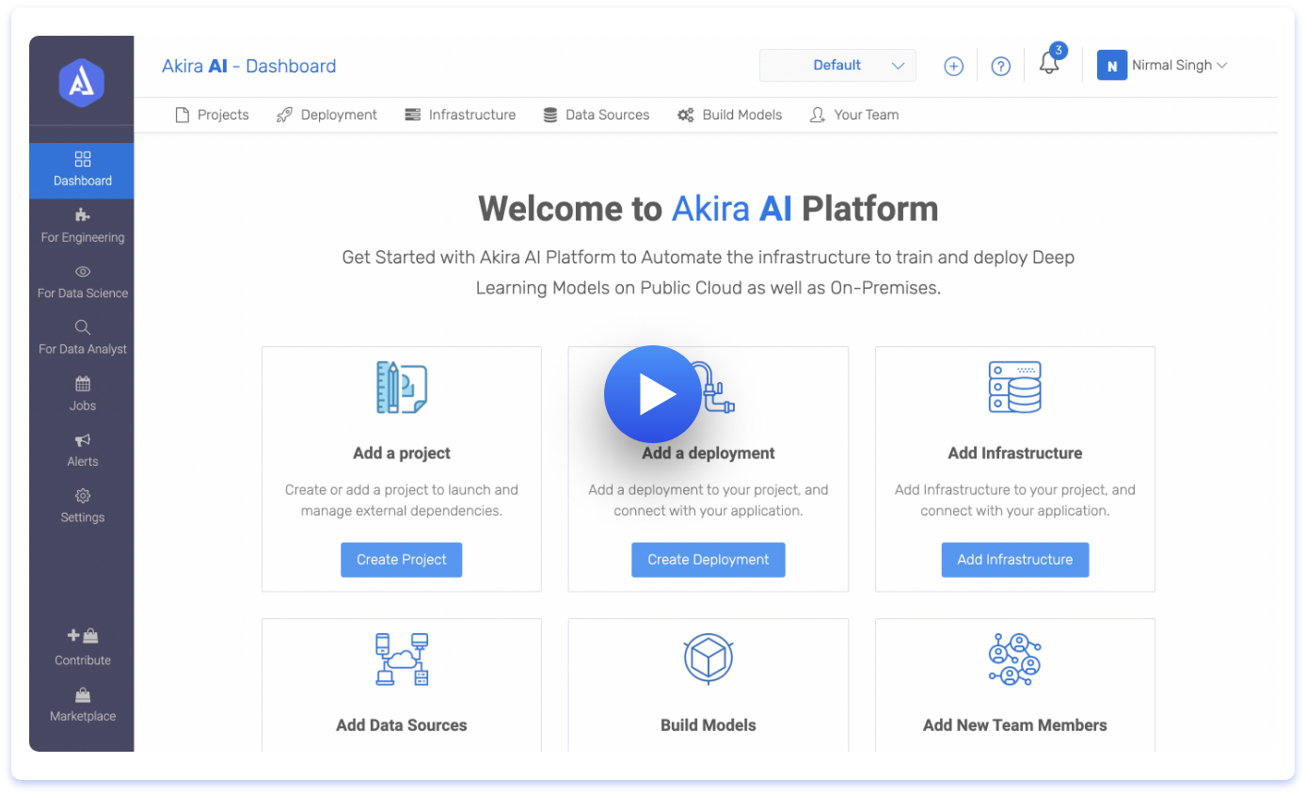Image resolution: width=1306 pixels, height=795 pixels.
Task: Click the Add Data Sources network icon
Action: 402,659
